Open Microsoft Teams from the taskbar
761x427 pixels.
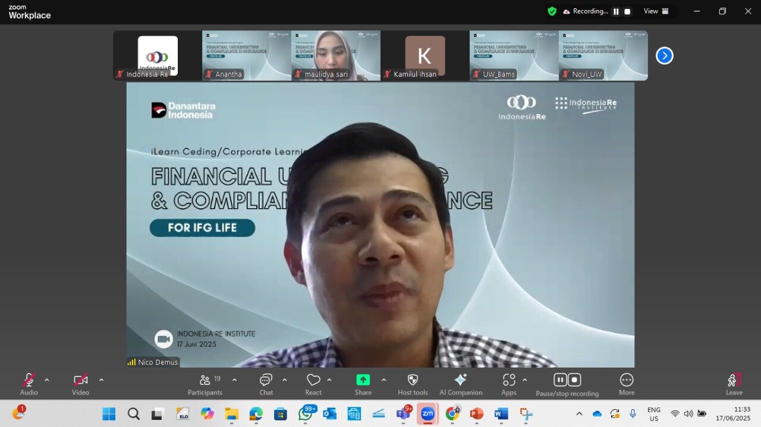404,414
